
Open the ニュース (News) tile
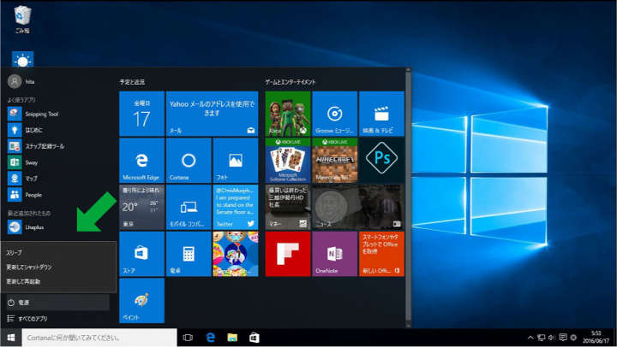click(358, 207)
